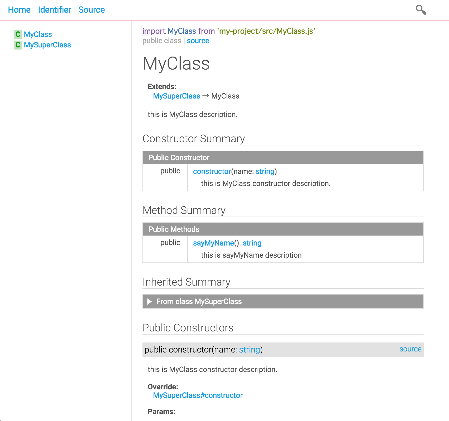Open source link next to public class
This screenshot has width=449, height=421.
click(198, 41)
